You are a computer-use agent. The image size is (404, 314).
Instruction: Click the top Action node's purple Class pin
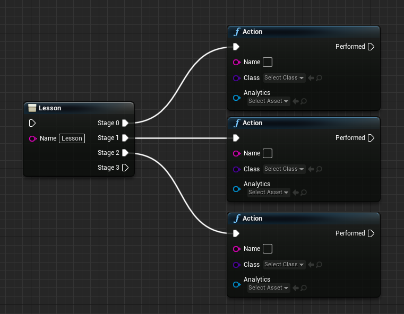point(237,78)
